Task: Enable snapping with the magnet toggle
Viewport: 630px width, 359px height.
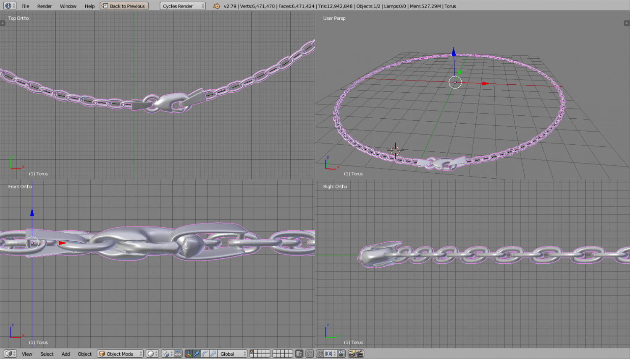Action: pyautogui.click(x=319, y=354)
